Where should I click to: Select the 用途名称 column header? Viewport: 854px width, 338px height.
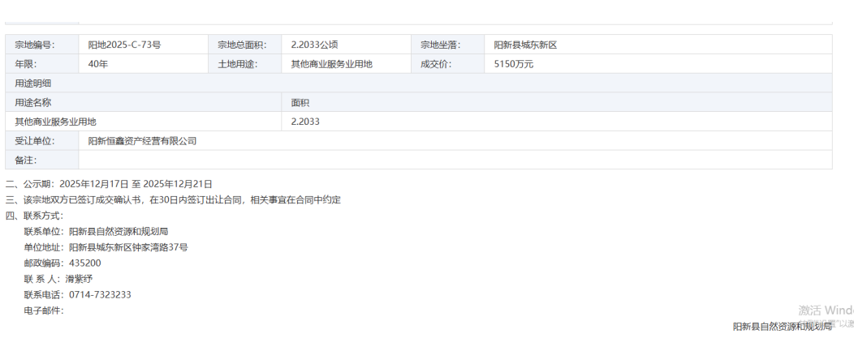(33, 103)
